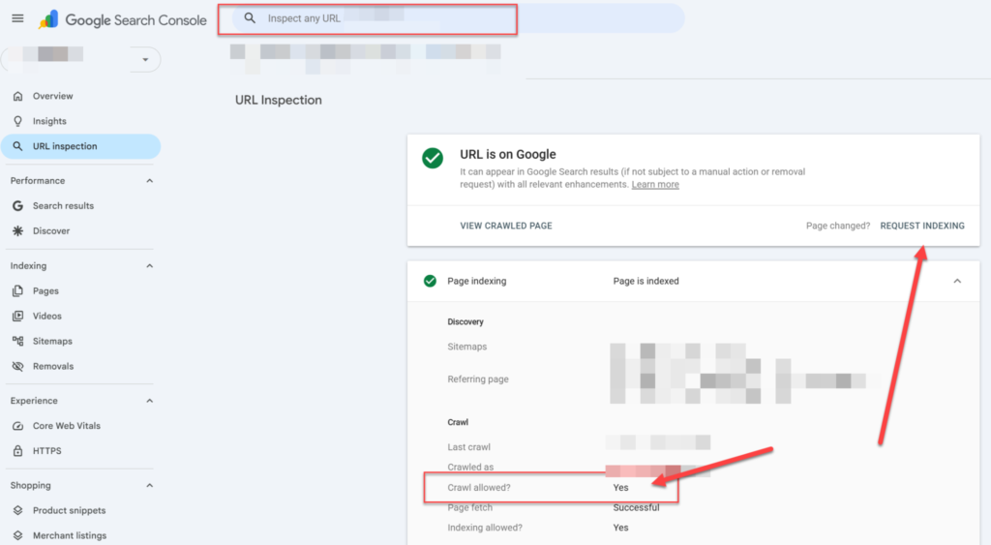Click the Referring page label
991x545 pixels.
478,379
